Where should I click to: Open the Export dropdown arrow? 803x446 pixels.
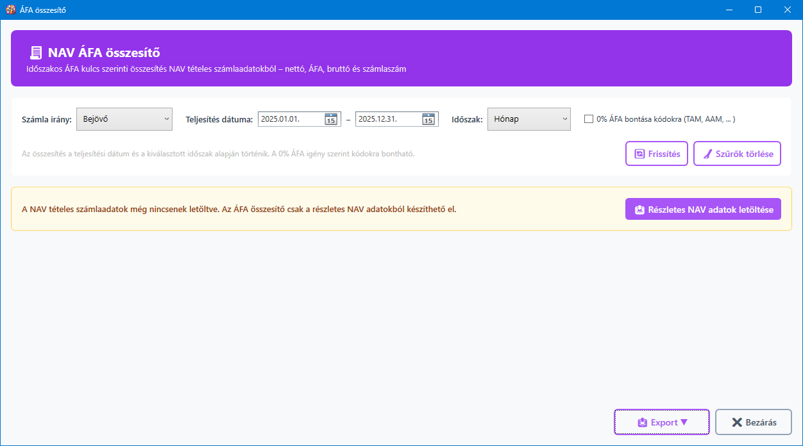coord(684,422)
